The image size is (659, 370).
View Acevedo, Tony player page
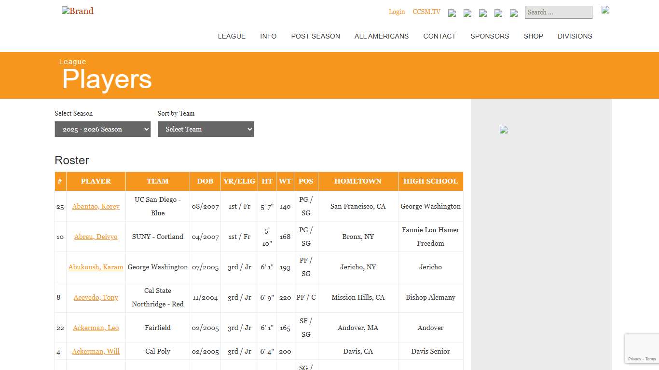click(x=96, y=297)
